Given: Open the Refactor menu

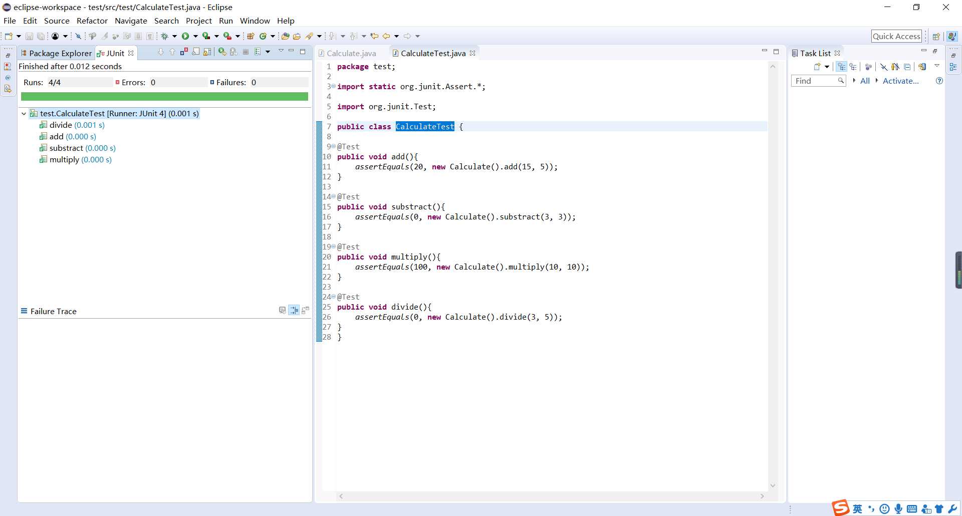Looking at the screenshot, I should pos(92,21).
